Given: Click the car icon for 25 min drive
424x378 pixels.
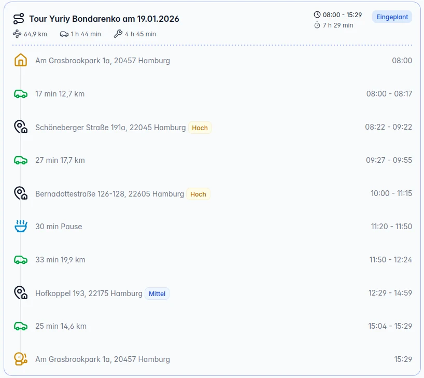Looking at the screenshot, I should [x=21, y=326].
